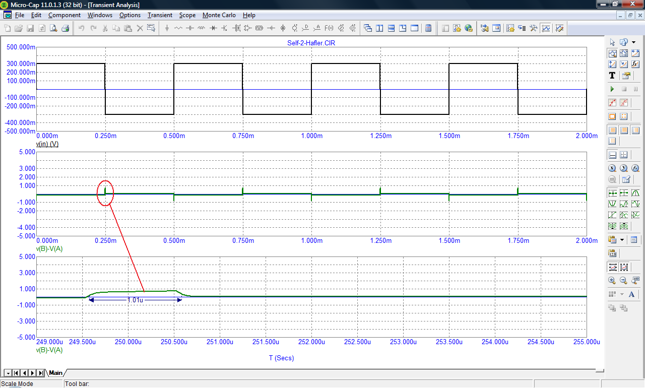Click the Delete X icon
Screen dimensions: 645x388
140,28
